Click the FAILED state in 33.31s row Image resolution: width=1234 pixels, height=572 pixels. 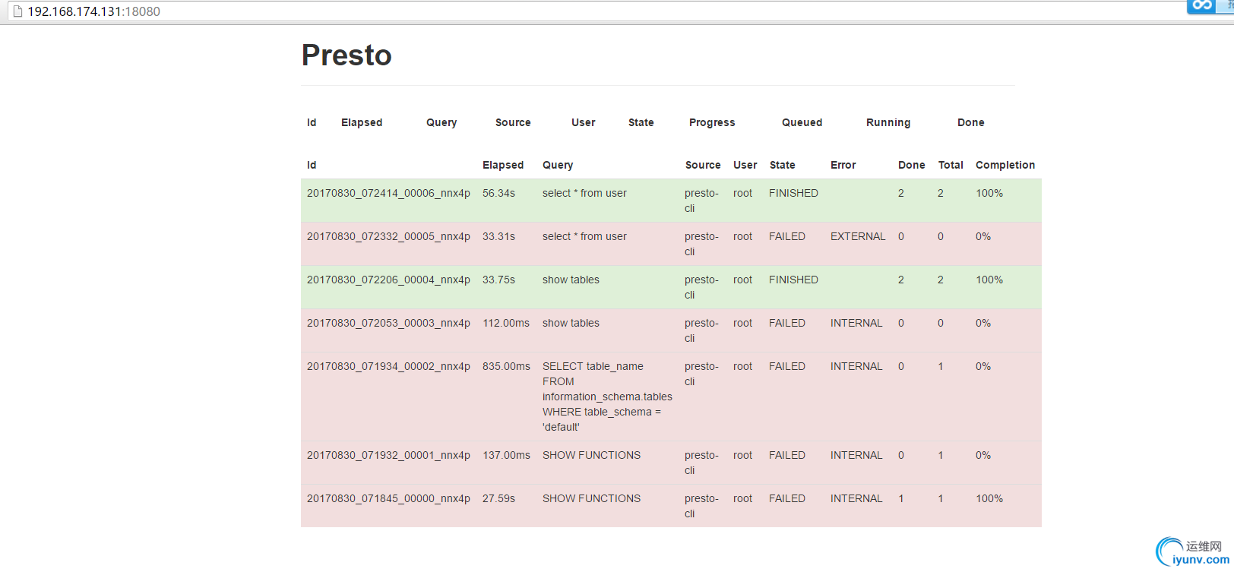pos(786,236)
